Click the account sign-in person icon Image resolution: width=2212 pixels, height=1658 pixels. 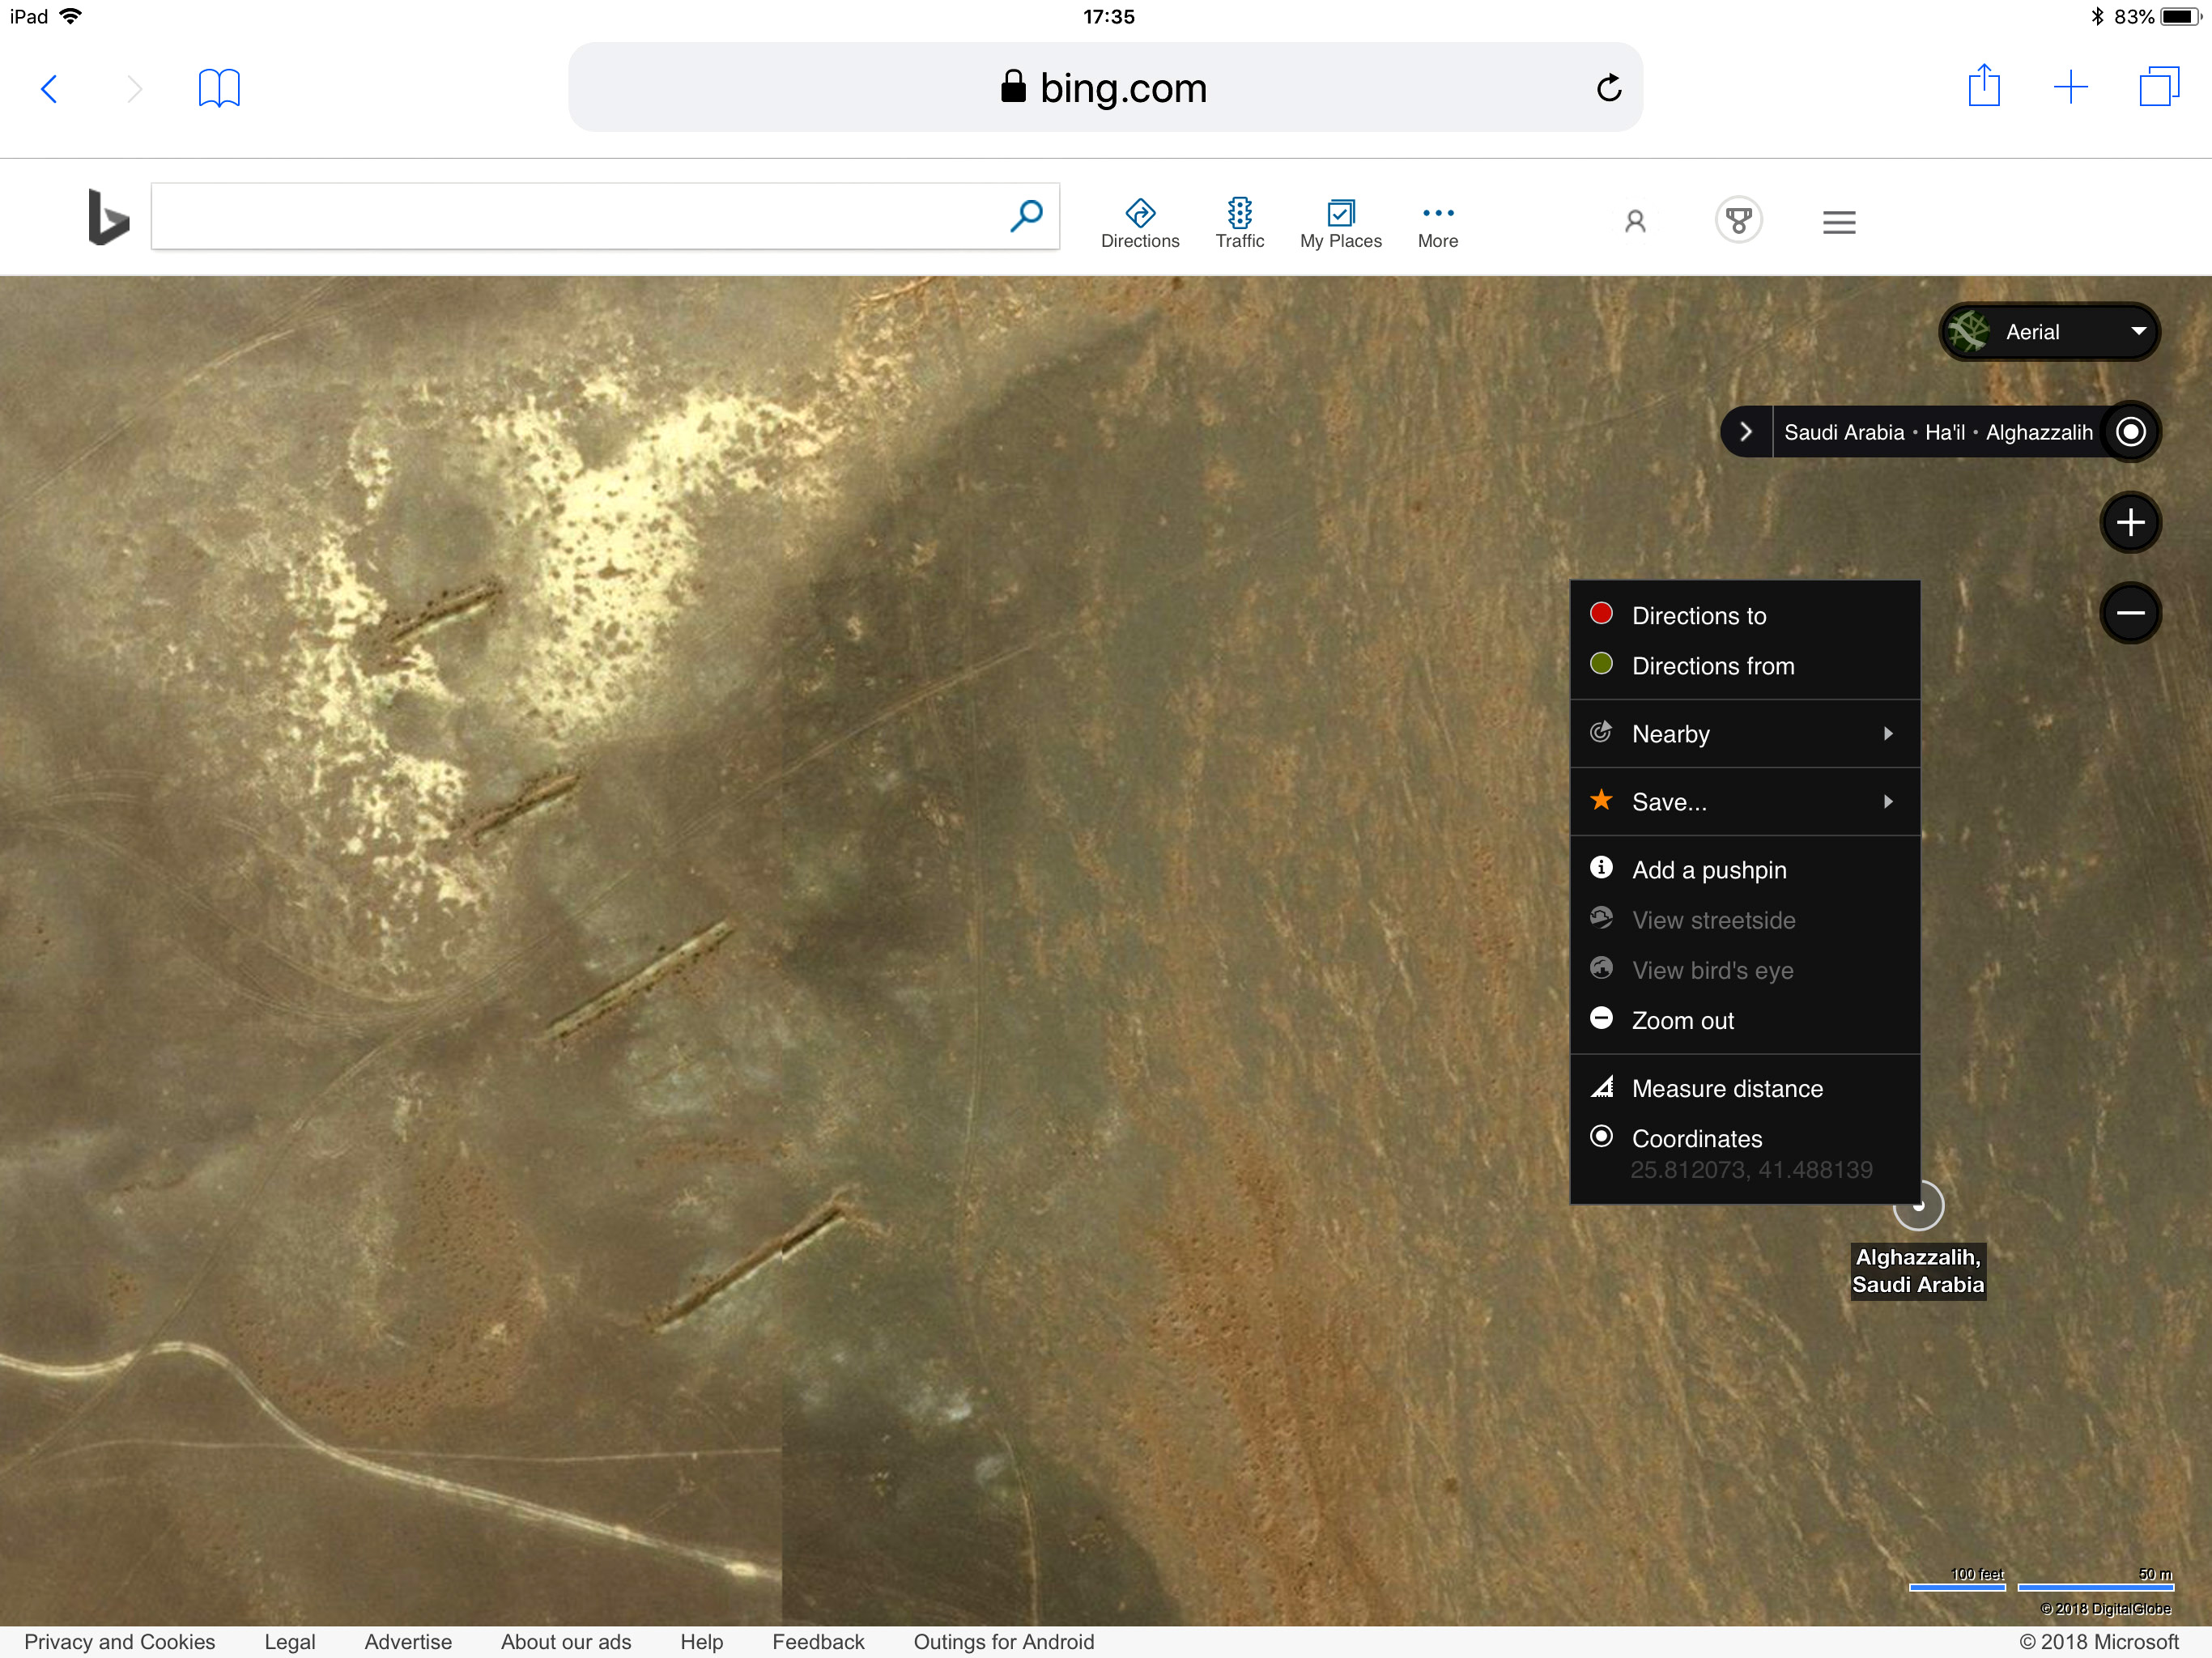[x=1635, y=221]
